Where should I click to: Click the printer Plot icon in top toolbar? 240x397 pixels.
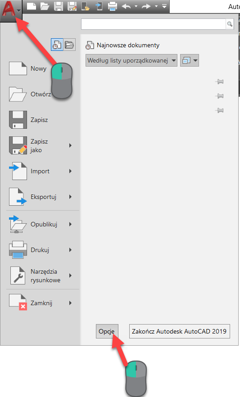point(112,6)
